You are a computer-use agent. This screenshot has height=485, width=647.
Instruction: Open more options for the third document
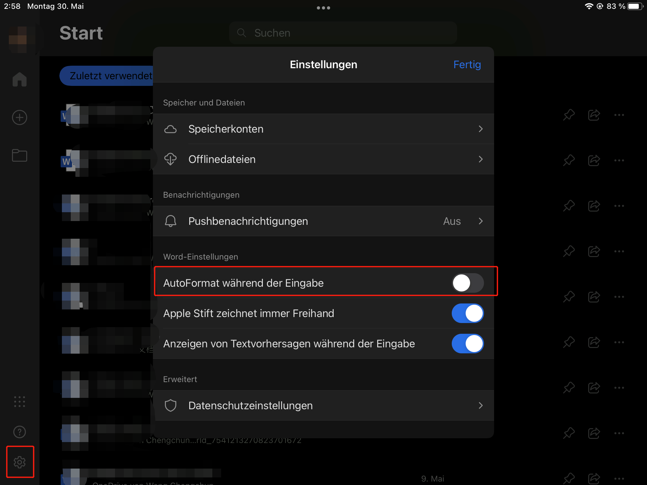pos(619,206)
